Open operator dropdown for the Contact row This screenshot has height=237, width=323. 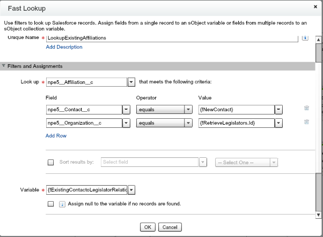coord(188,109)
